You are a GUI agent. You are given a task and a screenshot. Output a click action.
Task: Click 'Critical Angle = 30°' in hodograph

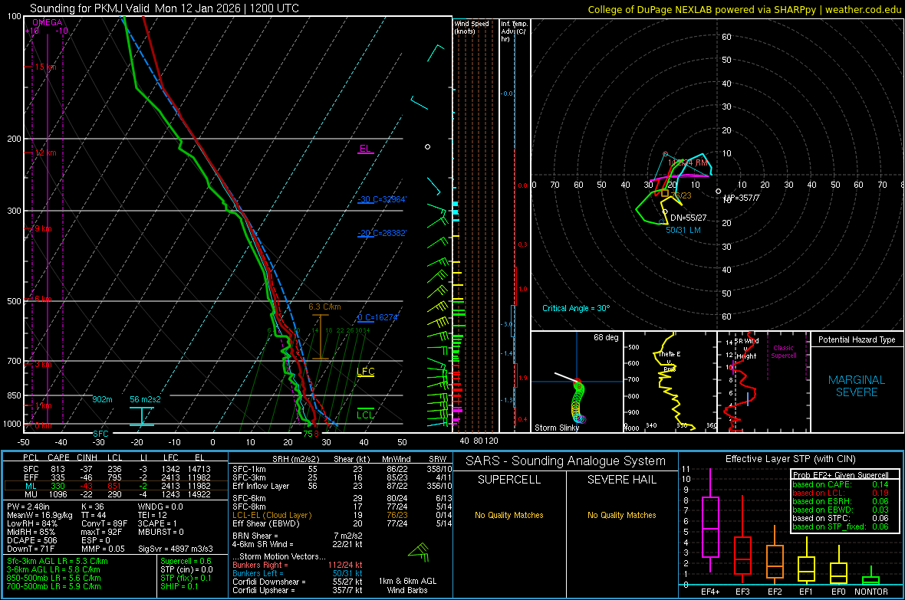pyautogui.click(x=575, y=308)
